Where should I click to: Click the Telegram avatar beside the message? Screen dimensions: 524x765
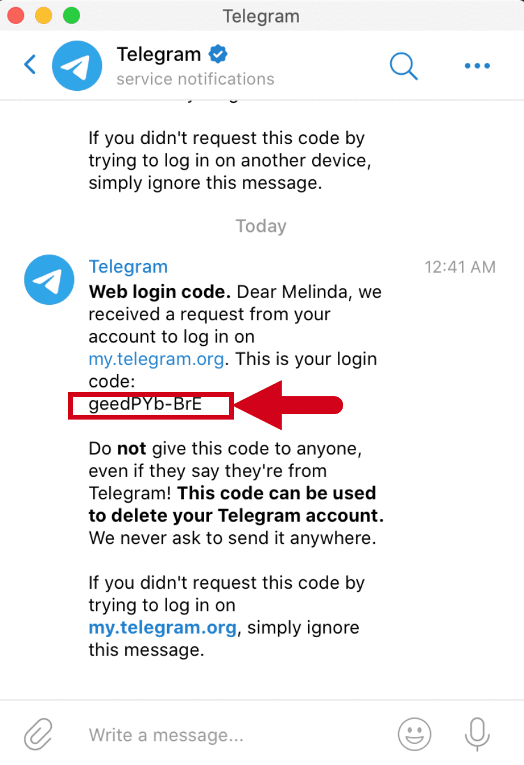pos(49,280)
